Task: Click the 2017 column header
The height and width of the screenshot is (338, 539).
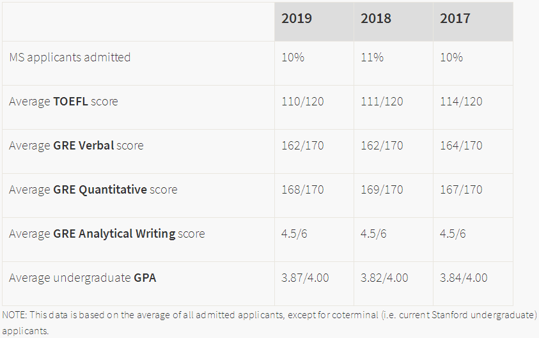Action: [x=455, y=19]
